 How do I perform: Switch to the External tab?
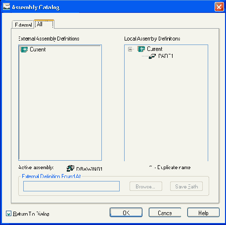(x=23, y=25)
